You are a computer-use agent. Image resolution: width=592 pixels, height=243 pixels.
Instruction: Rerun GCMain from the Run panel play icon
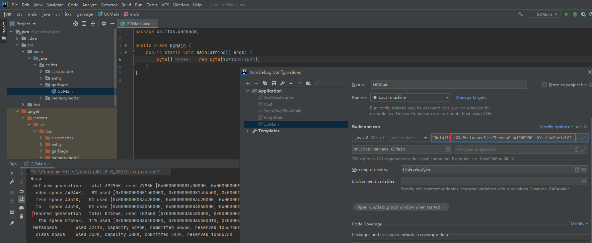[x=12, y=173]
